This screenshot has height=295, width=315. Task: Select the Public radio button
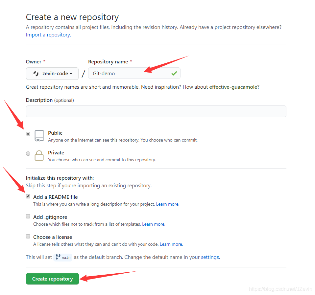coord(28,134)
